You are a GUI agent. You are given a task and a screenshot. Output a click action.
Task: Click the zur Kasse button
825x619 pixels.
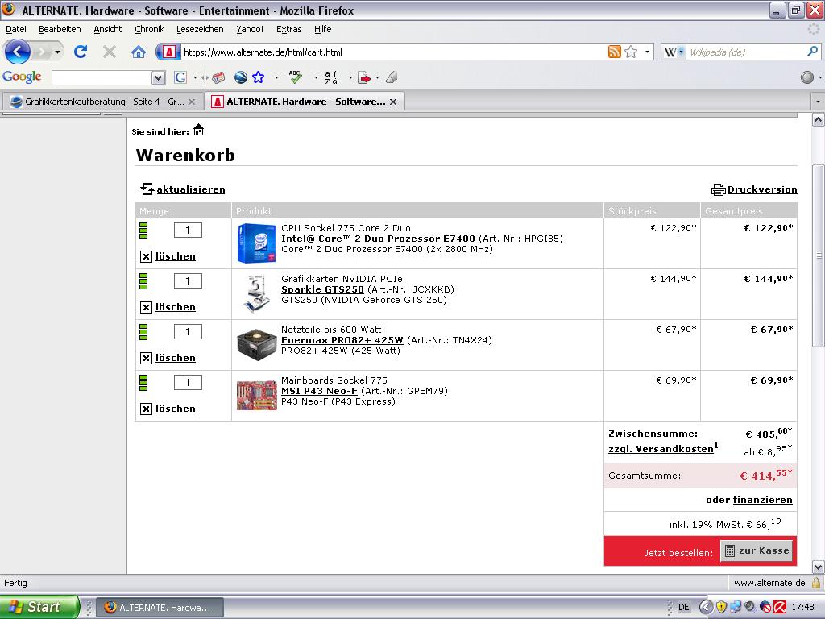[756, 550]
